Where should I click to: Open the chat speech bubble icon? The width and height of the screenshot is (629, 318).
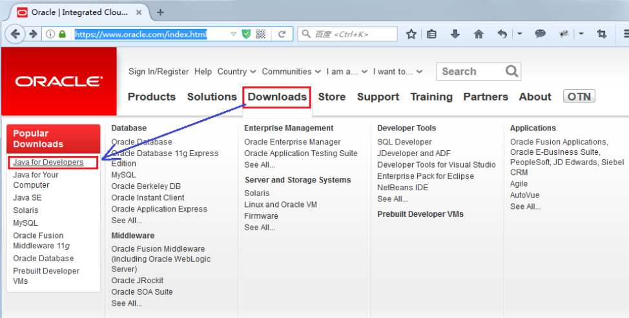(x=541, y=34)
